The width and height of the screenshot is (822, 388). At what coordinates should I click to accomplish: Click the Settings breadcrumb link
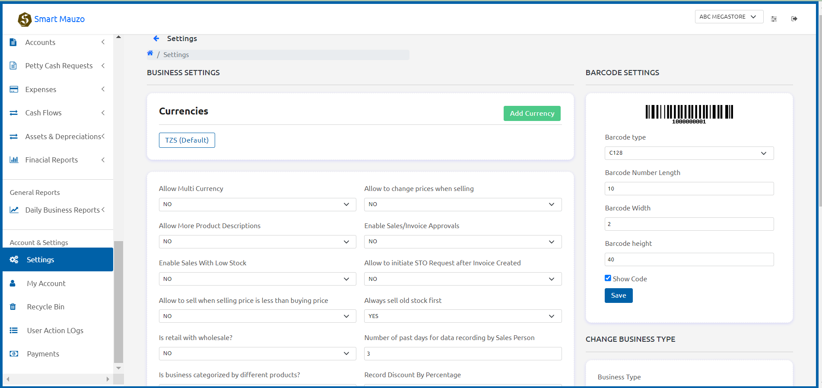[x=176, y=55]
